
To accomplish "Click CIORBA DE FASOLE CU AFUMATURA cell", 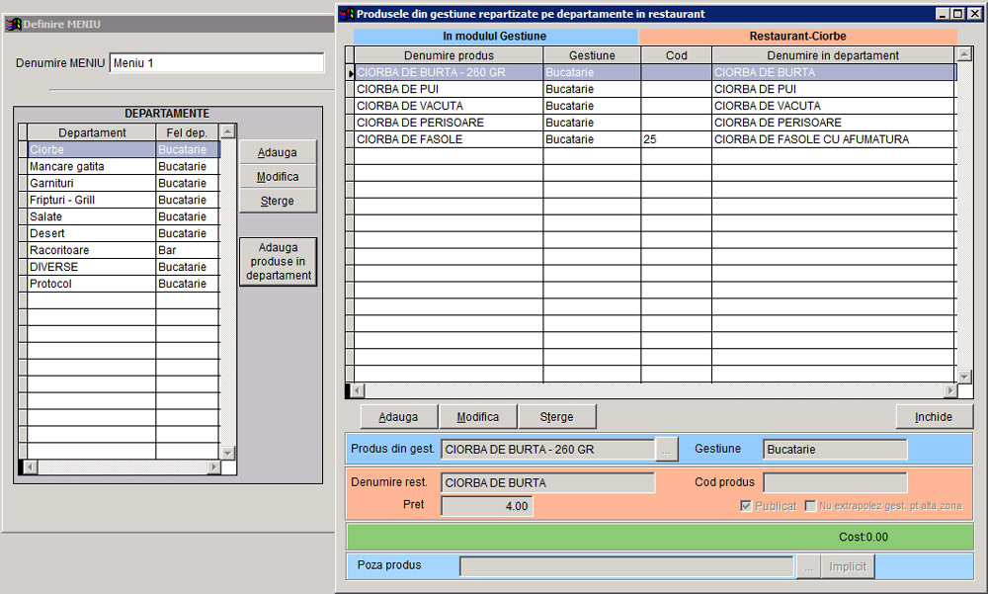I will click(x=833, y=139).
